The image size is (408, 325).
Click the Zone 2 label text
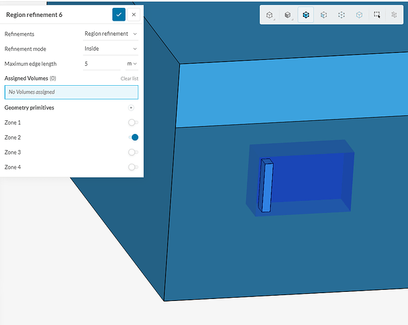coord(12,138)
